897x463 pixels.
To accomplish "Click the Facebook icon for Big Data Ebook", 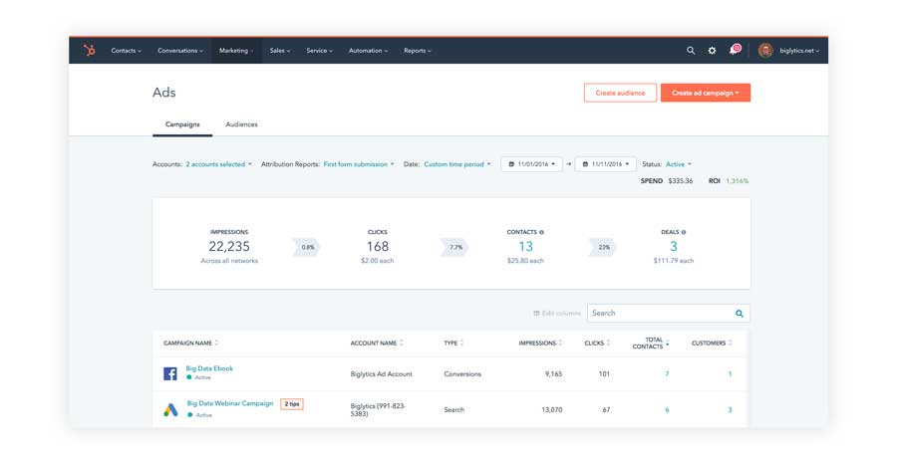I will tap(169, 373).
